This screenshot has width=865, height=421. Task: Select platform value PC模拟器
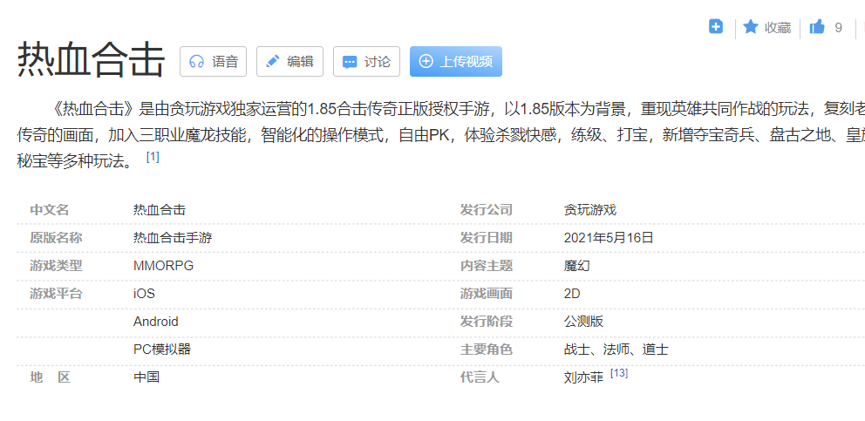162,350
